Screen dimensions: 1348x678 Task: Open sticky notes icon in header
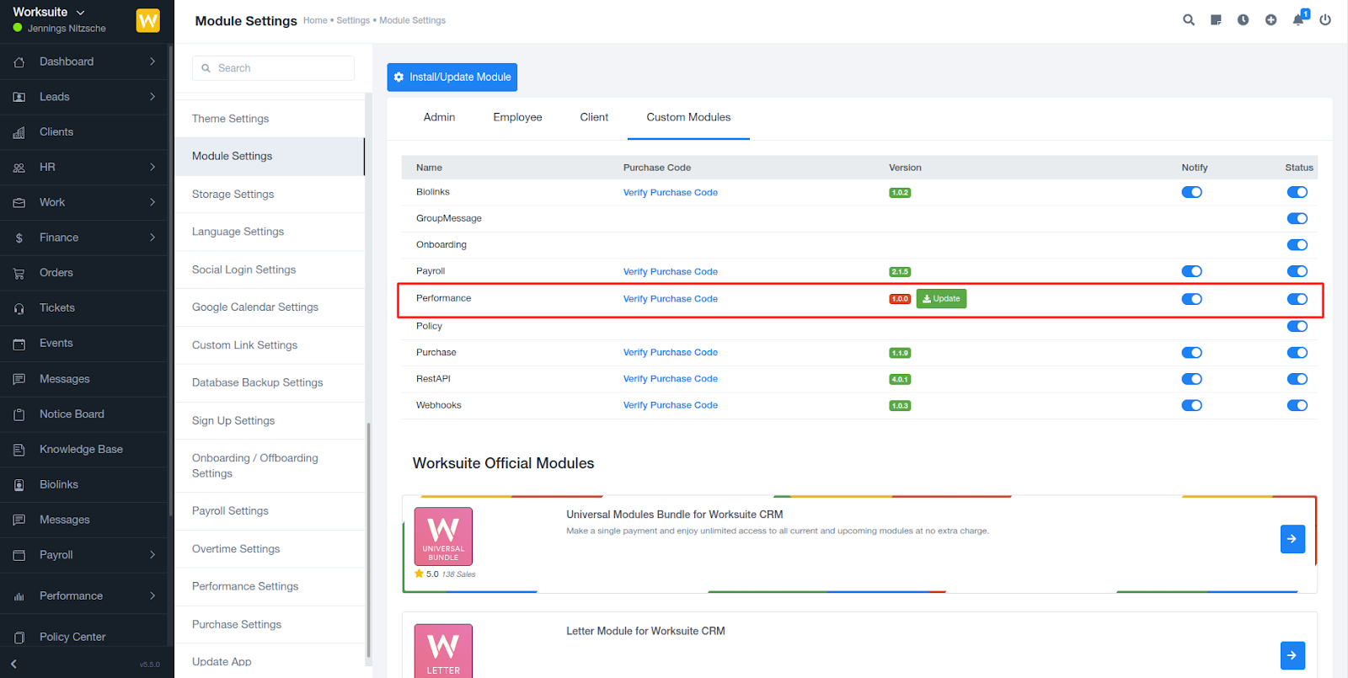(x=1216, y=20)
